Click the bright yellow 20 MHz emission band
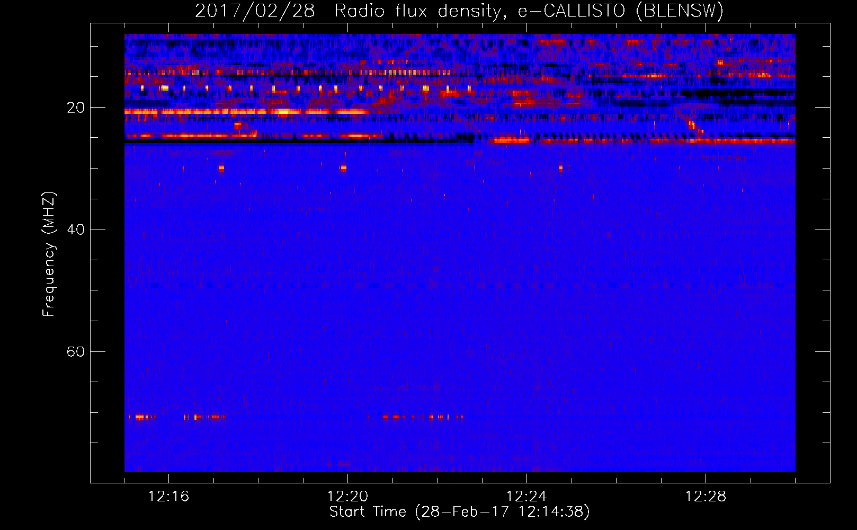This screenshot has width=857, height=530. click(247, 112)
